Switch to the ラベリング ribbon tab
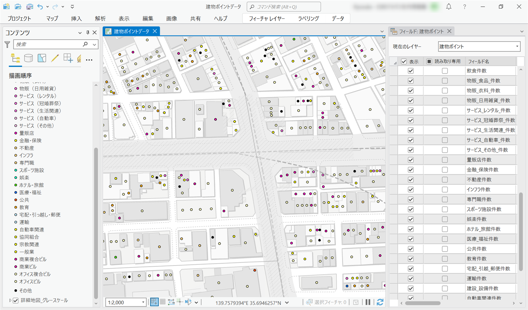Image resolution: width=528 pixels, height=310 pixels. 308,18
